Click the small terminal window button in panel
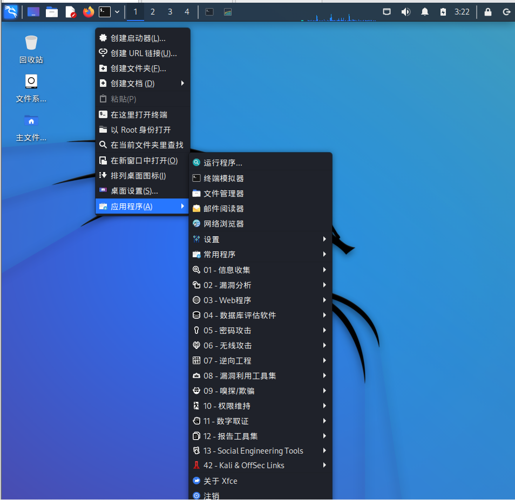The height and width of the screenshot is (500, 515). [209, 12]
